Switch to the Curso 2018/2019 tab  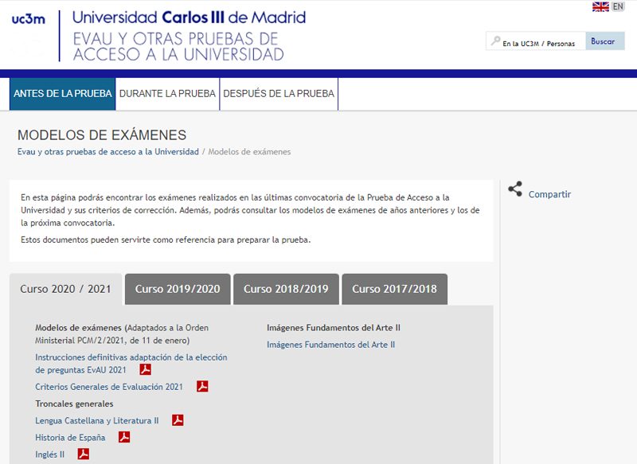(286, 289)
